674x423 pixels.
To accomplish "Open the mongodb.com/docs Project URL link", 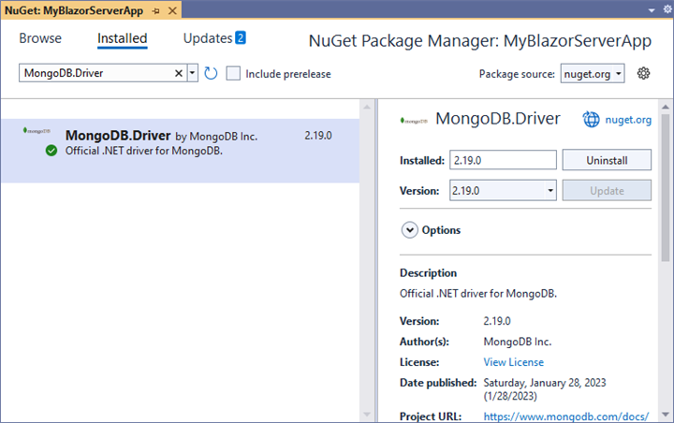I will [566, 416].
